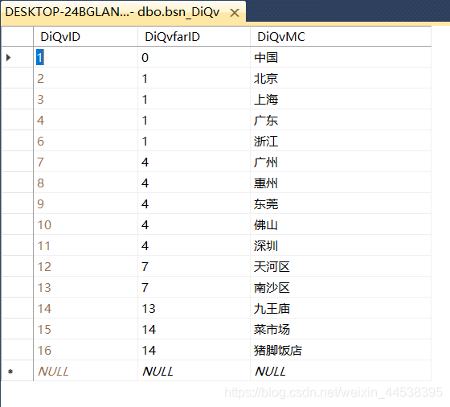Click the NULL cell under DiQvID
450x407 pixels.
point(85,372)
